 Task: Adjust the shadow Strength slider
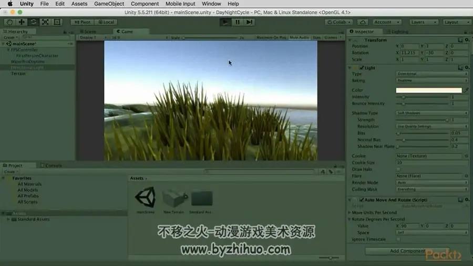point(423,120)
